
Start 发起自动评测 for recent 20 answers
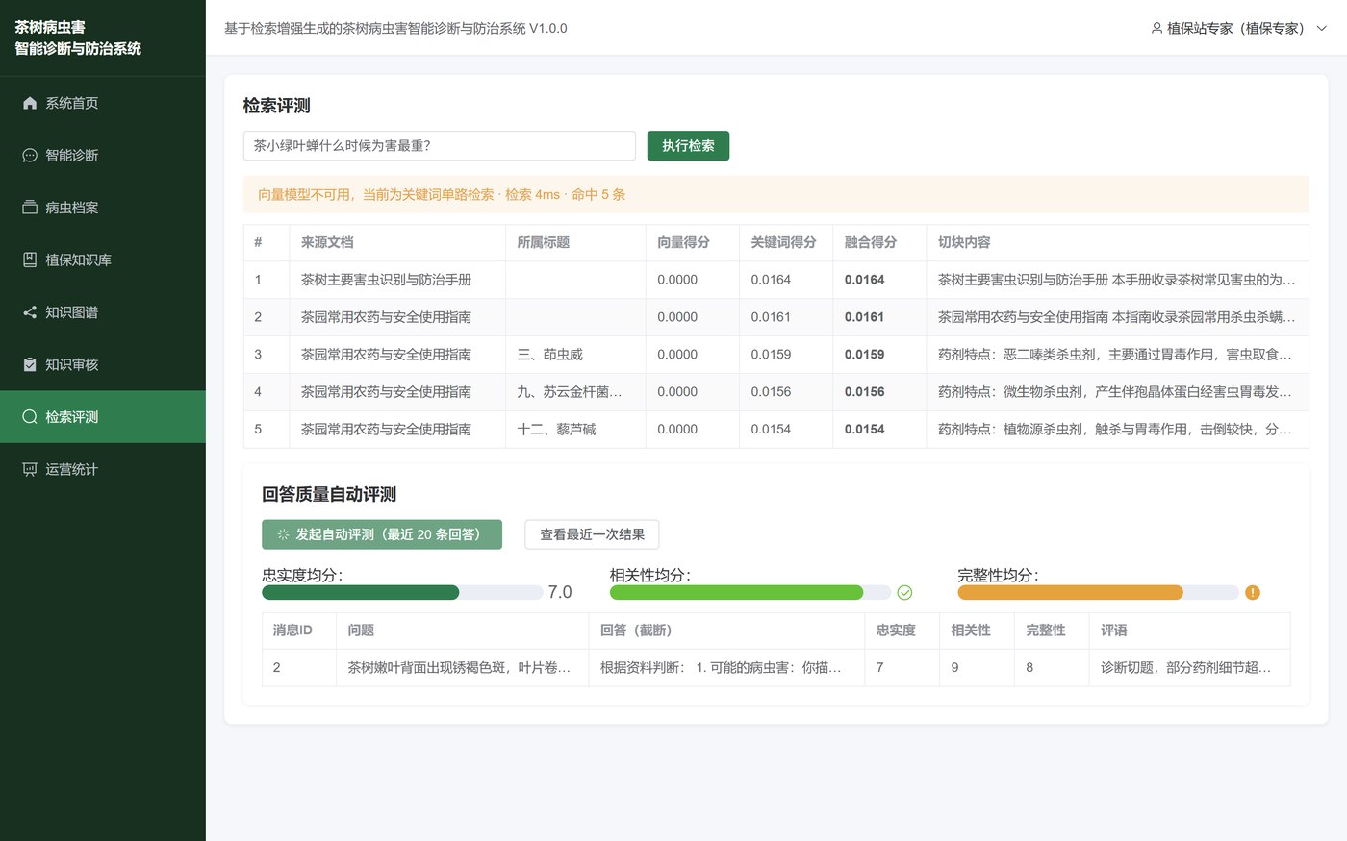[382, 534]
